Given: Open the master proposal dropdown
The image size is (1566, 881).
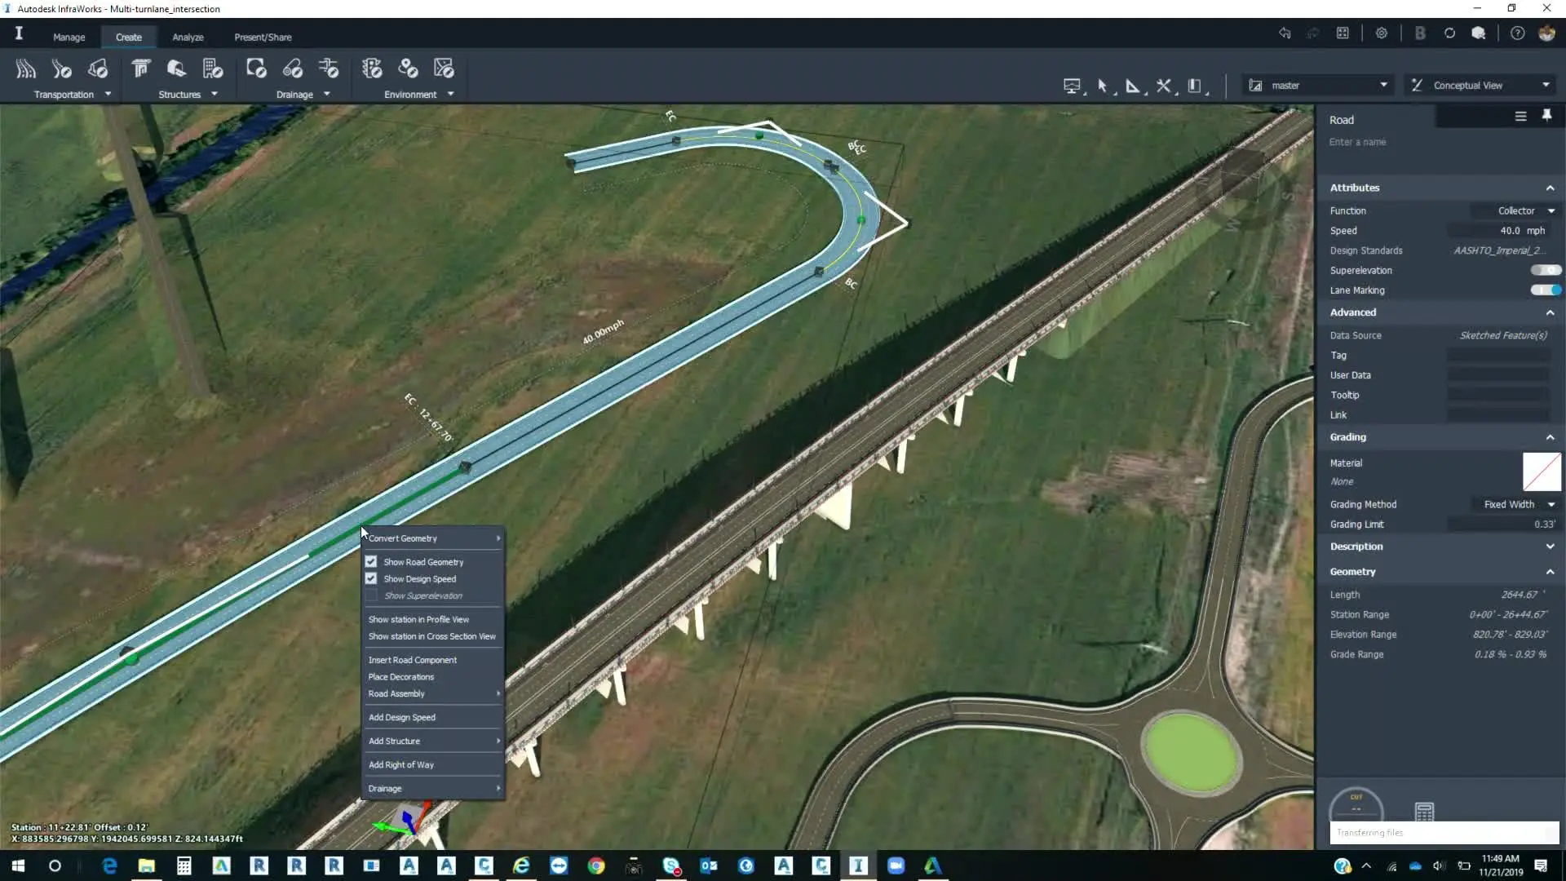Looking at the screenshot, I should pos(1318,86).
